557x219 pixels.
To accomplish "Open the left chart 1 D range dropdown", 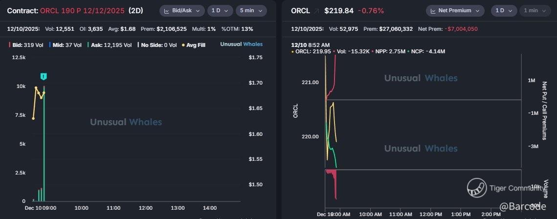I will pyautogui.click(x=220, y=11).
